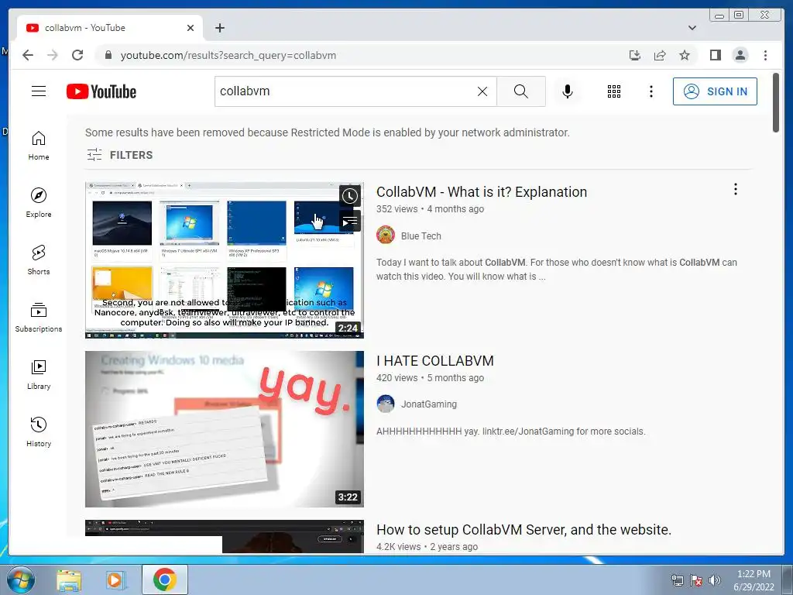
Task: Open the 'I HATE COLLABVM' video title
Action: coord(435,361)
